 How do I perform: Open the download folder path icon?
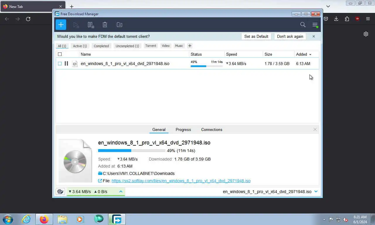click(100, 173)
